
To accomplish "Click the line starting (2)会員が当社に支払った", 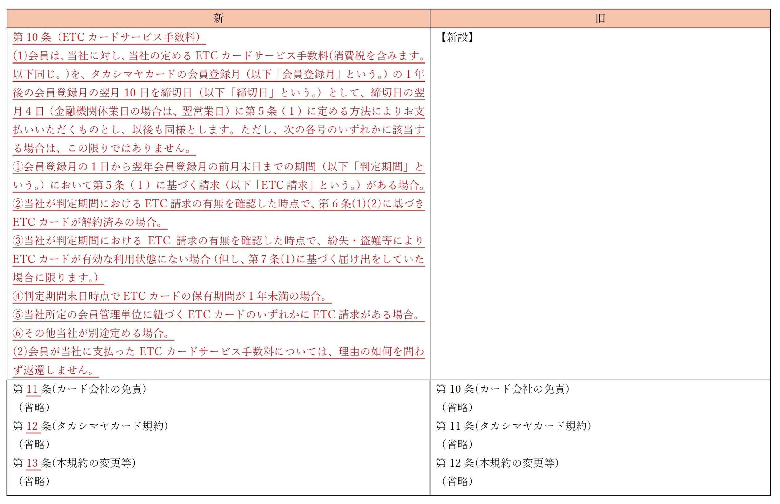I will click(218, 352).
